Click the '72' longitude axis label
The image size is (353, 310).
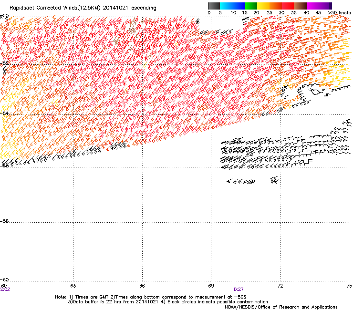click(x=280, y=286)
